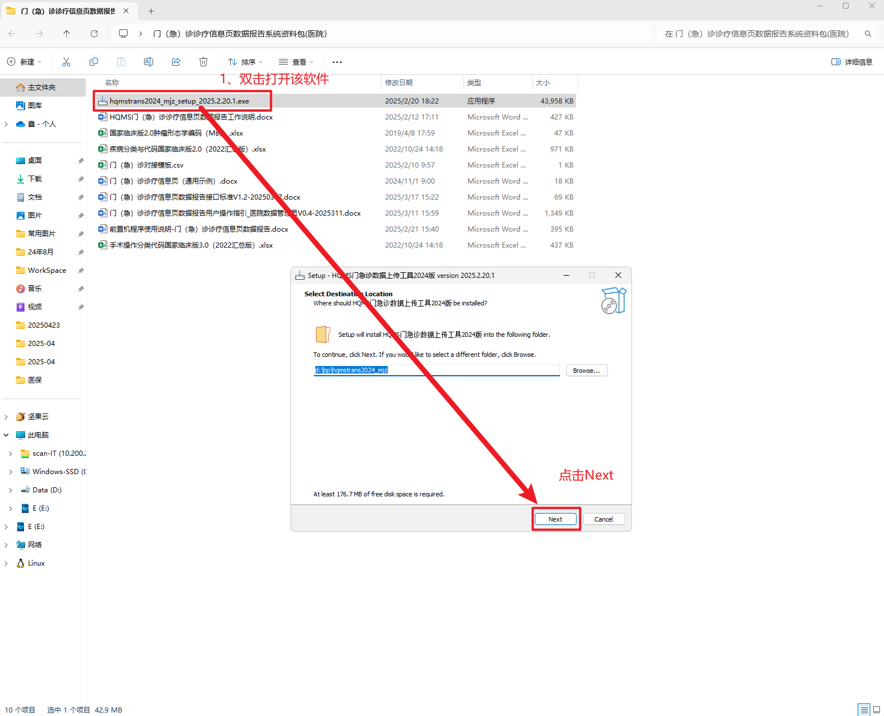Screen dimensions: 884x716
Task: Click the search magnifier icon
Action: pyautogui.click(x=868, y=34)
